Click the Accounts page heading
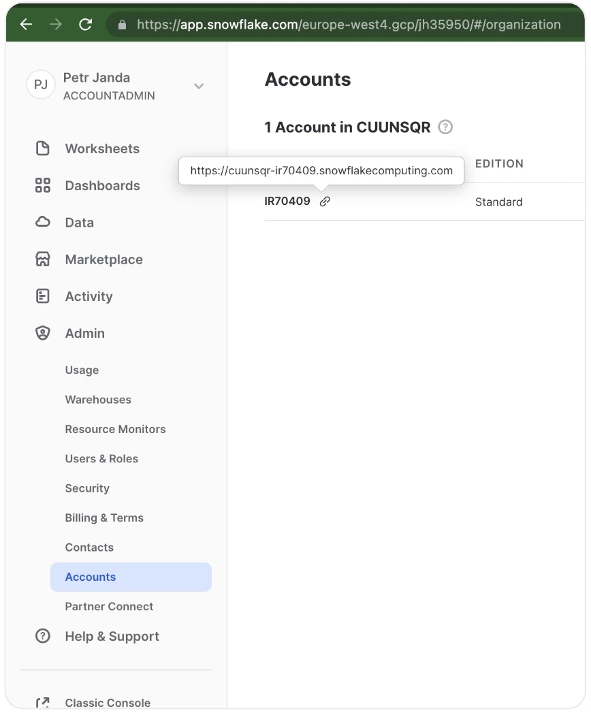 pyautogui.click(x=308, y=80)
